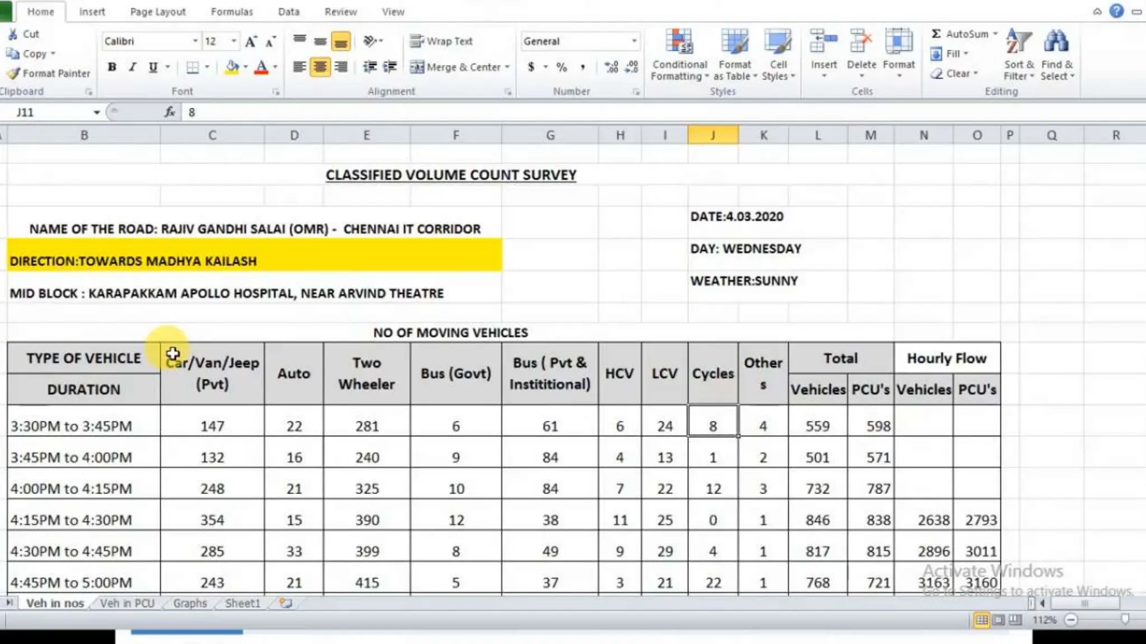Click the Insert Function fx icon
The width and height of the screenshot is (1146, 644).
pyautogui.click(x=170, y=112)
